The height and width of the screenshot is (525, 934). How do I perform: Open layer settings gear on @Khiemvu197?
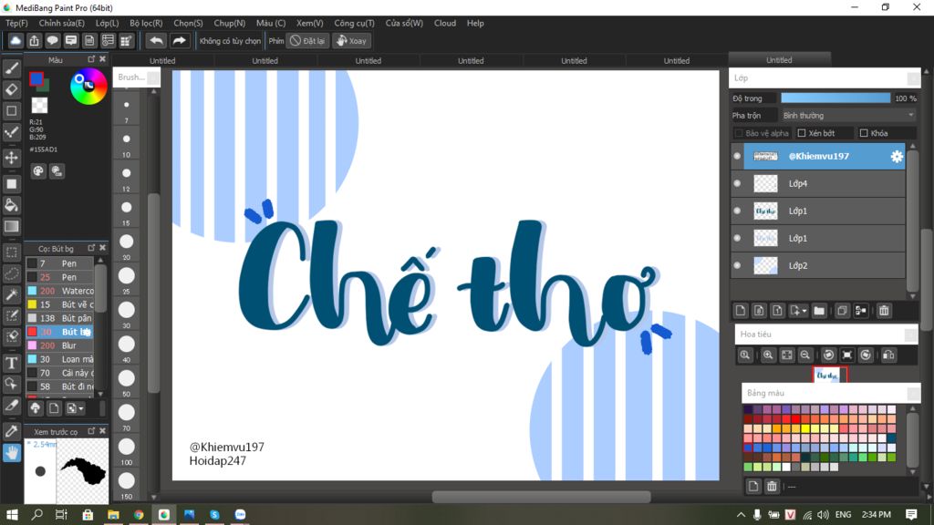897,157
